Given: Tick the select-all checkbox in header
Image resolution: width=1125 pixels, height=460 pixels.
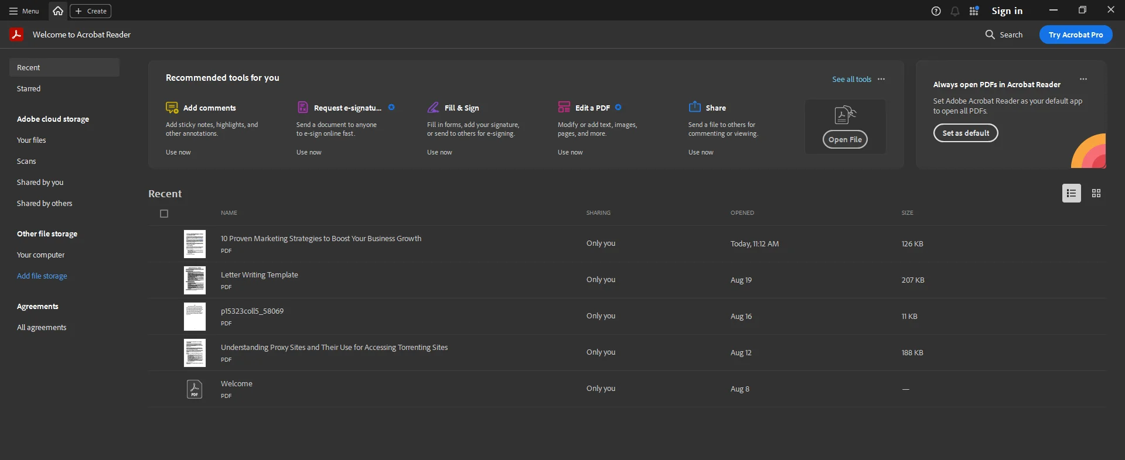Looking at the screenshot, I should click(x=164, y=214).
